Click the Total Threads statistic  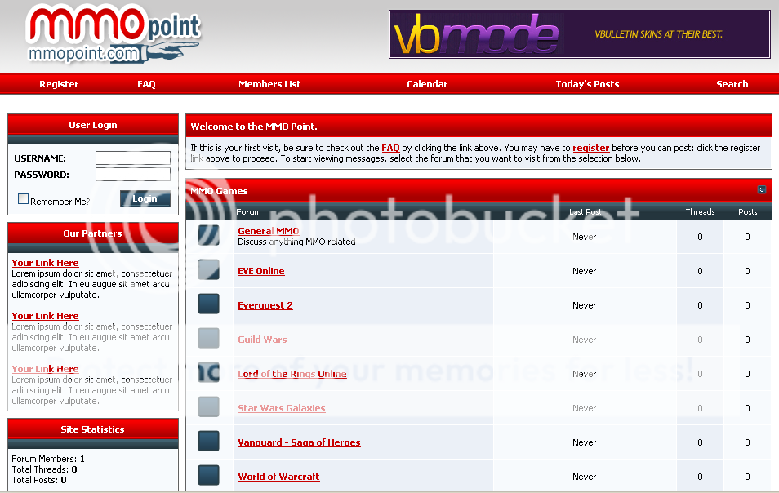click(x=44, y=469)
